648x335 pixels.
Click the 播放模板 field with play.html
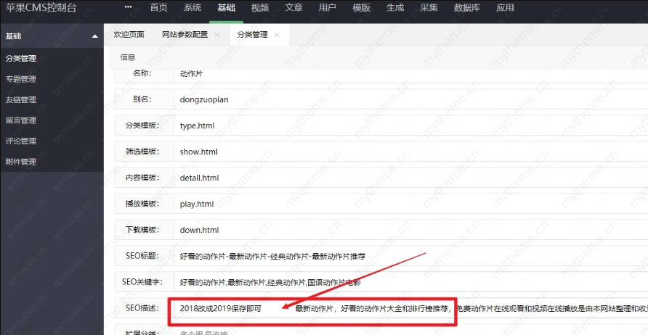coord(407,204)
